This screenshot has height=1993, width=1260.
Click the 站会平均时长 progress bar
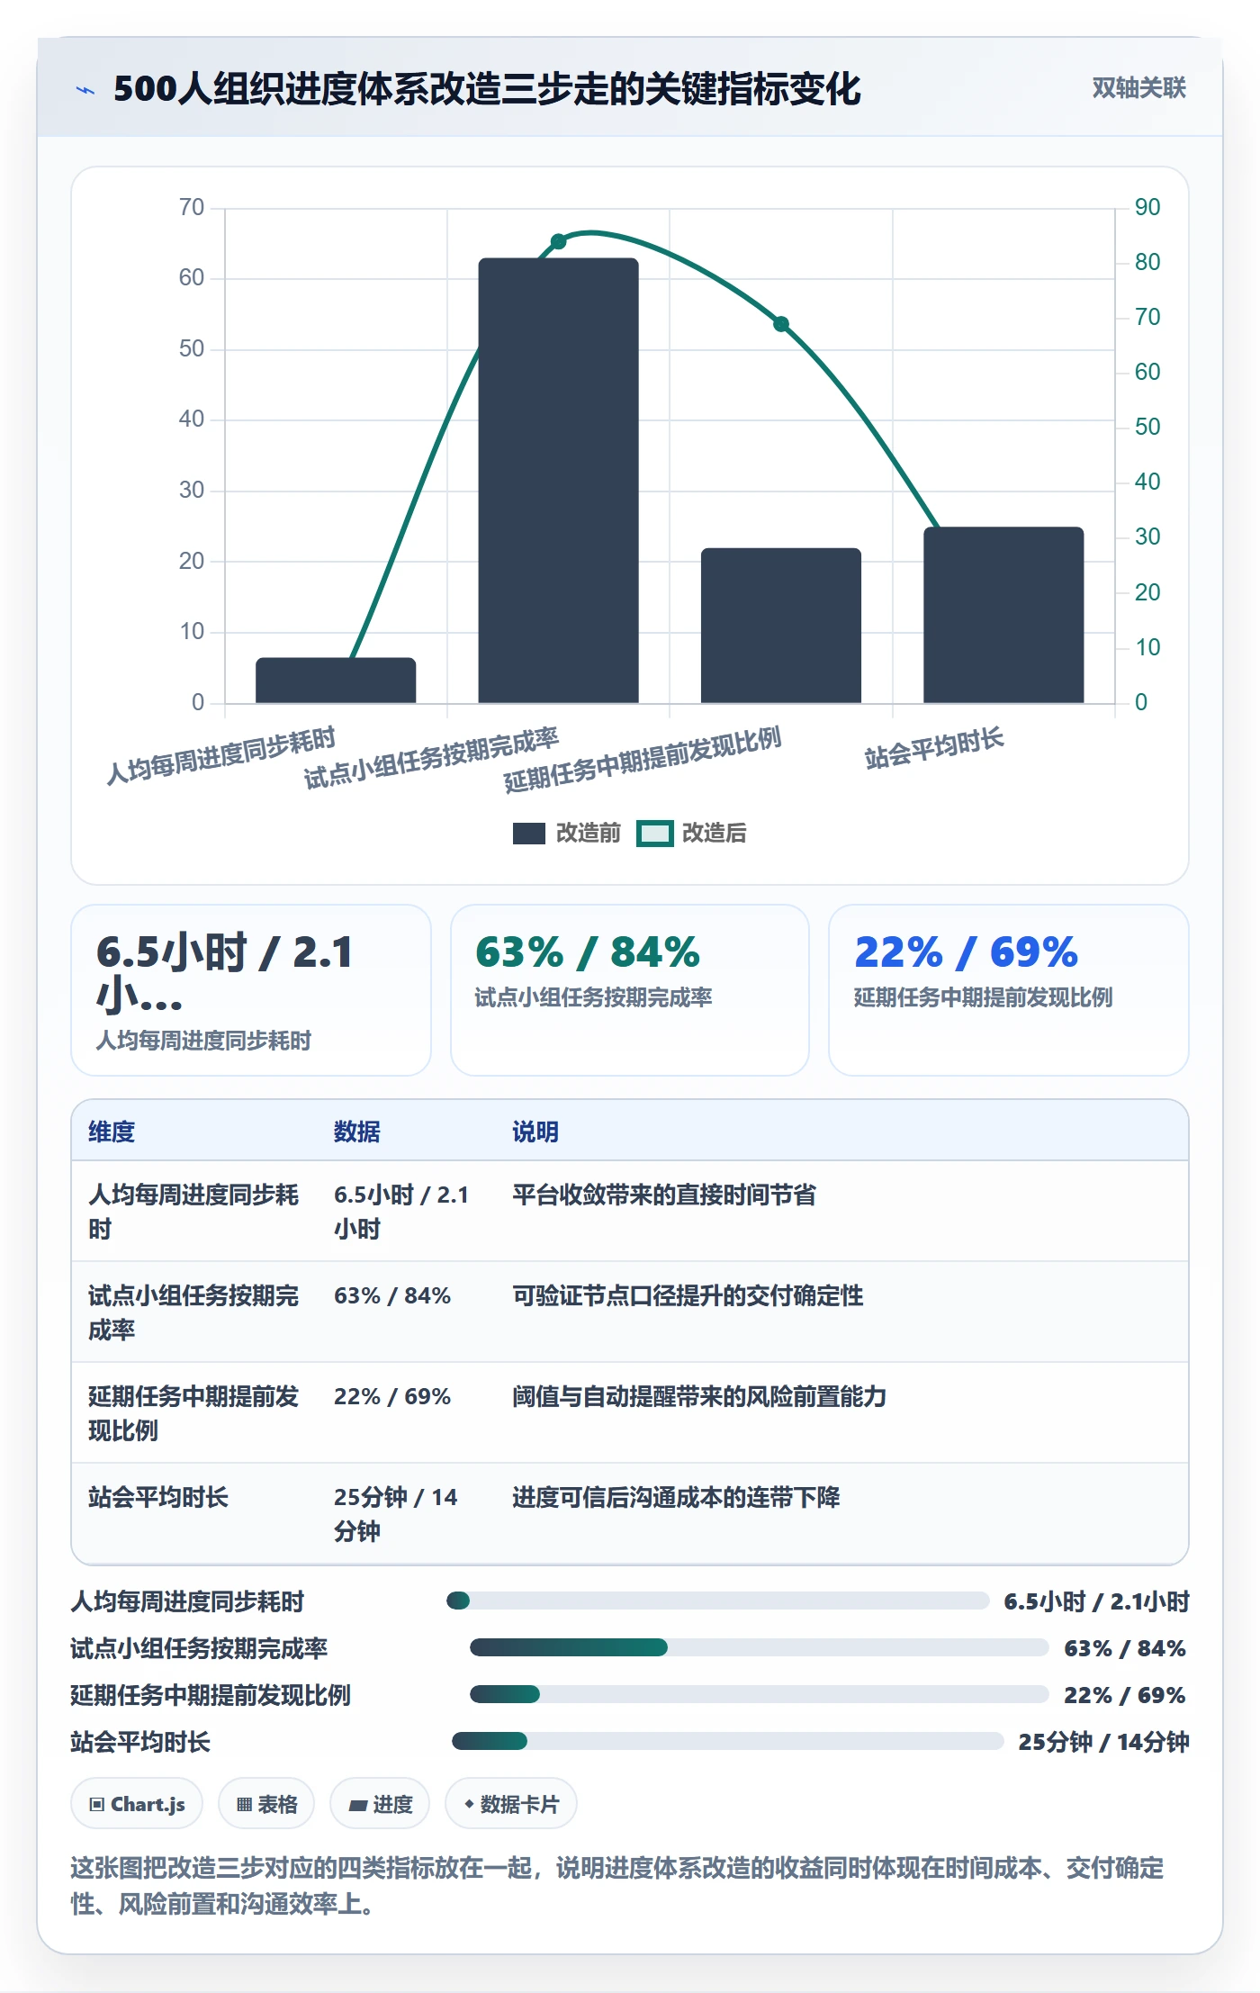(x=728, y=1741)
